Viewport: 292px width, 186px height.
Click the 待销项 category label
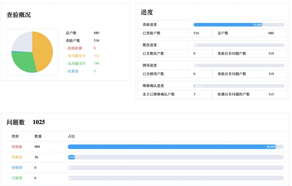[17, 168]
